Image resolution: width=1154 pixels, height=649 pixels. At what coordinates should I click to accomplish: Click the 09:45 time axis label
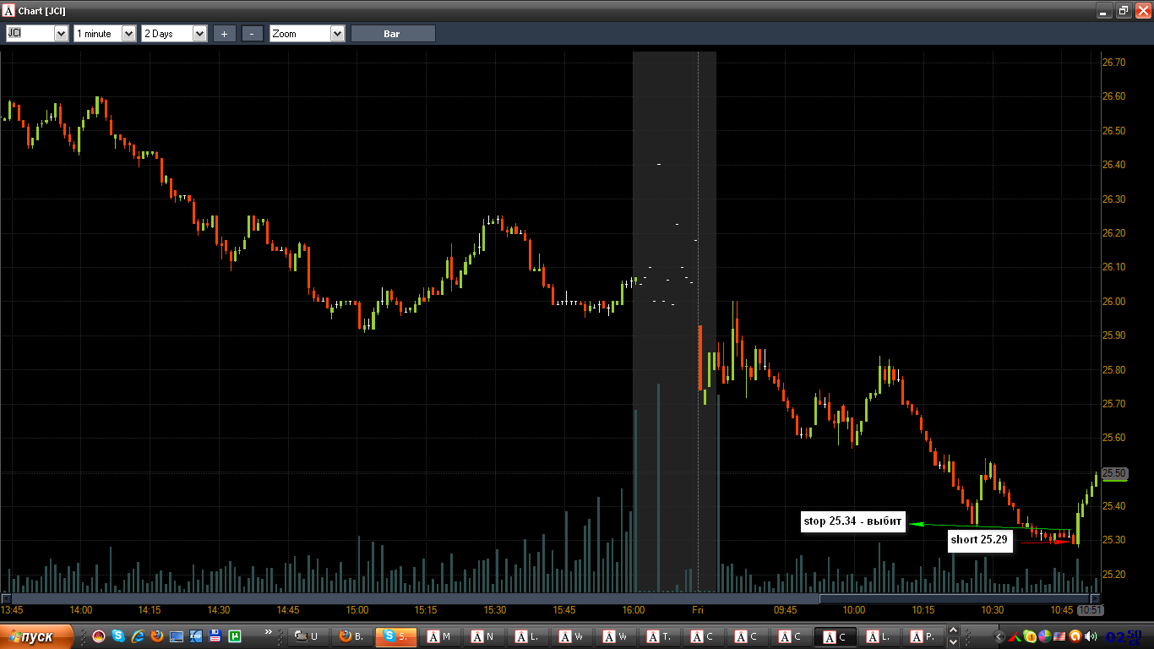pos(785,609)
